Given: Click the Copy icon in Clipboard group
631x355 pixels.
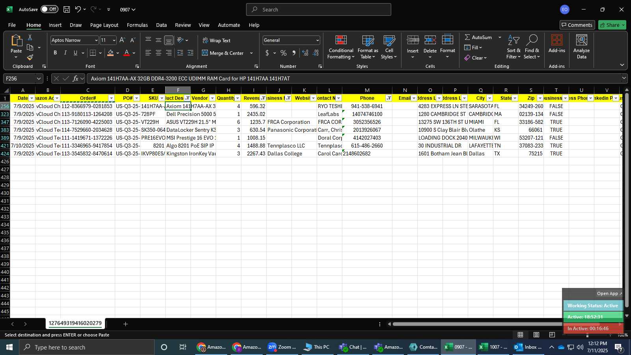Looking at the screenshot, I should 30,47.
